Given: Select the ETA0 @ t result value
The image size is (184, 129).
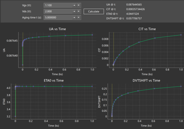Looking at the screenshot, I should 133,14.
